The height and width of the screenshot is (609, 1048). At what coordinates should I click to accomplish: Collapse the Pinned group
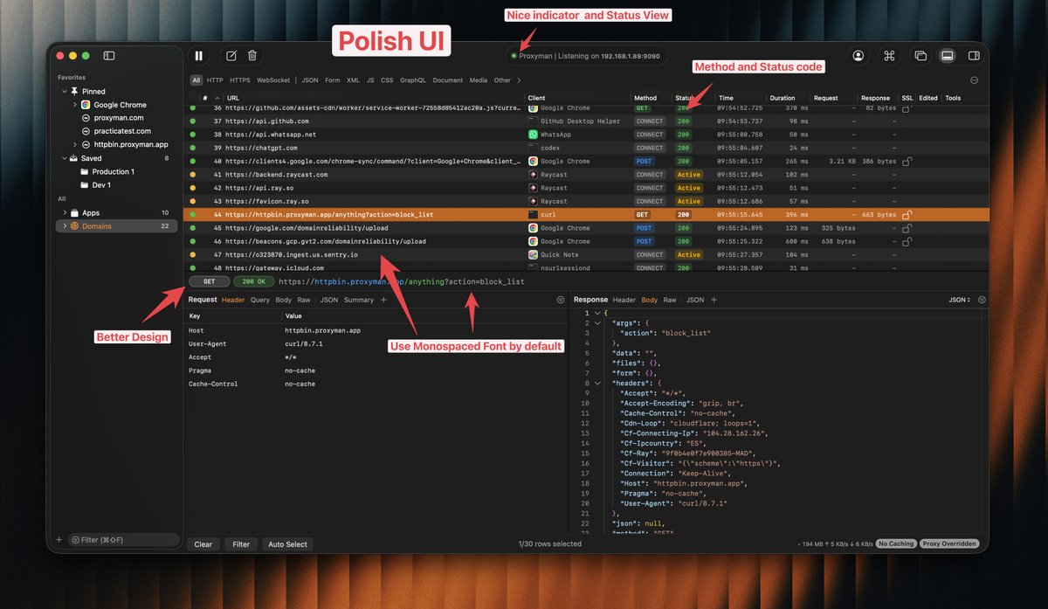click(65, 91)
